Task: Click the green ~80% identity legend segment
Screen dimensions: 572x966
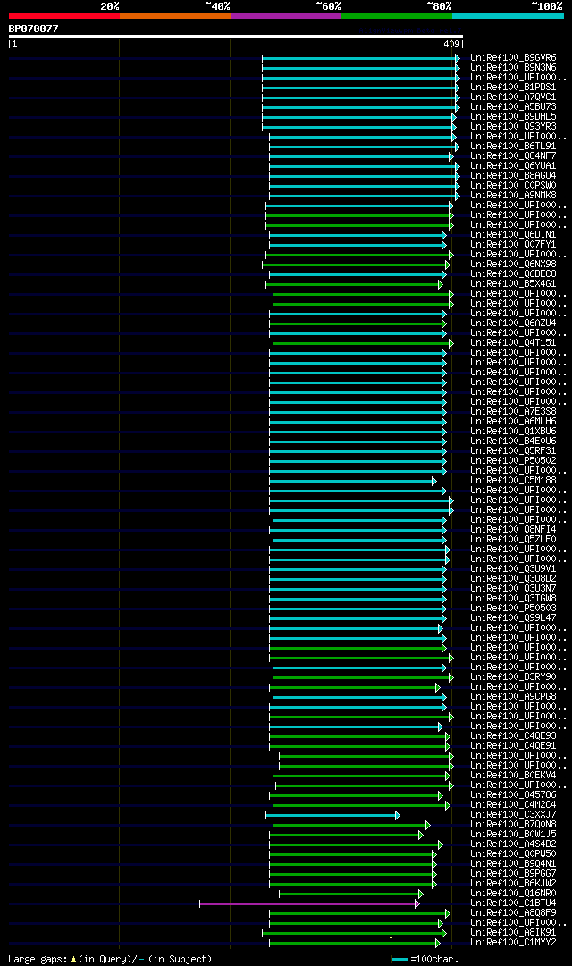Action: (397, 16)
